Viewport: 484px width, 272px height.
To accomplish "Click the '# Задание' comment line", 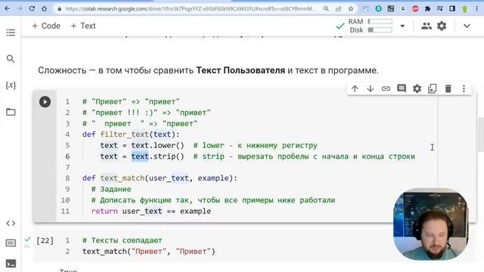I will point(111,189).
